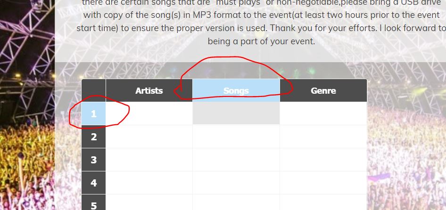Click the Artists cell in row 3

tap(149, 160)
